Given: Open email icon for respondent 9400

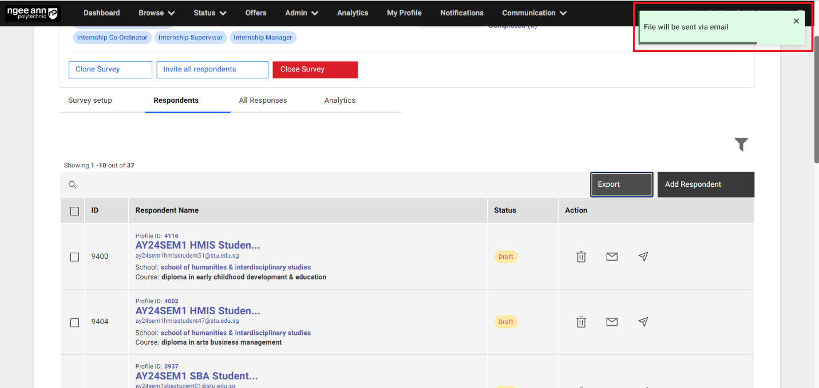Looking at the screenshot, I should 612,257.
